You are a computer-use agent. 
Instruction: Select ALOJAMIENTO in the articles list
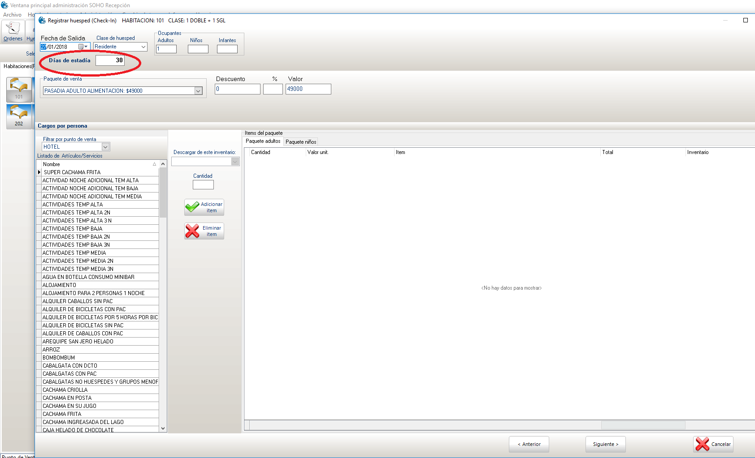pyautogui.click(x=59, y=285)
